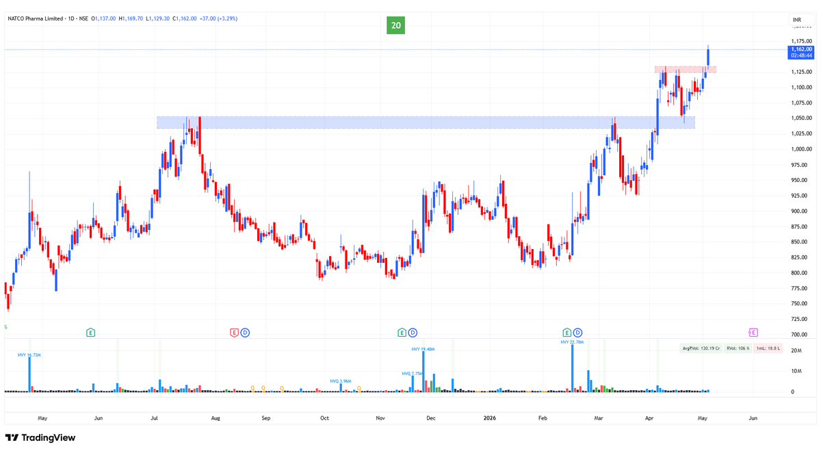Click the 1,125.00 price axis label
The height and width of the screenshot is (451, 821).
(801, 72)
